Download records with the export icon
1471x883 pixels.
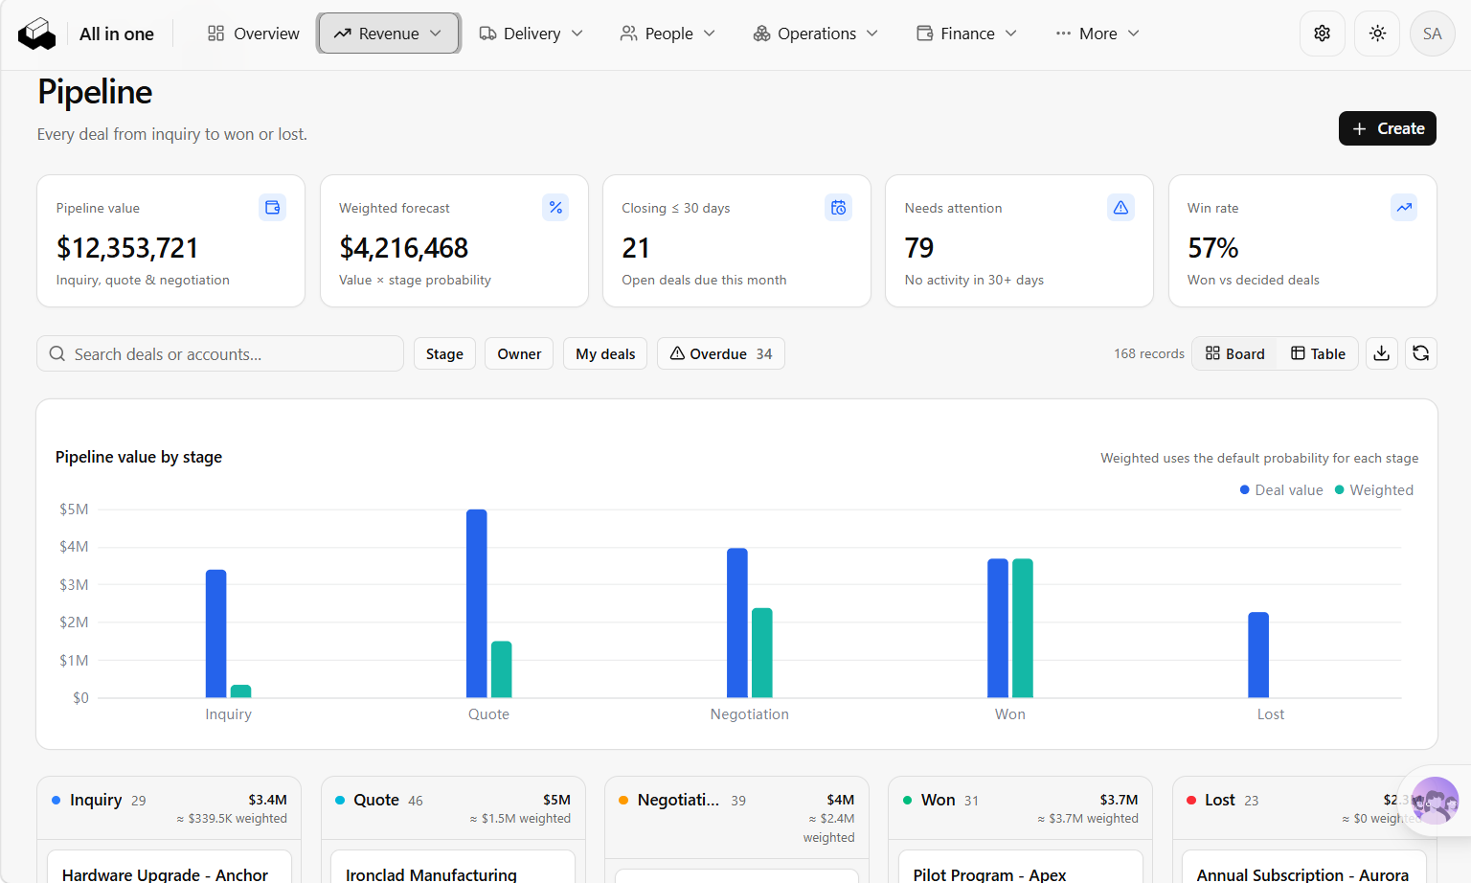[x=1382, y=353]
